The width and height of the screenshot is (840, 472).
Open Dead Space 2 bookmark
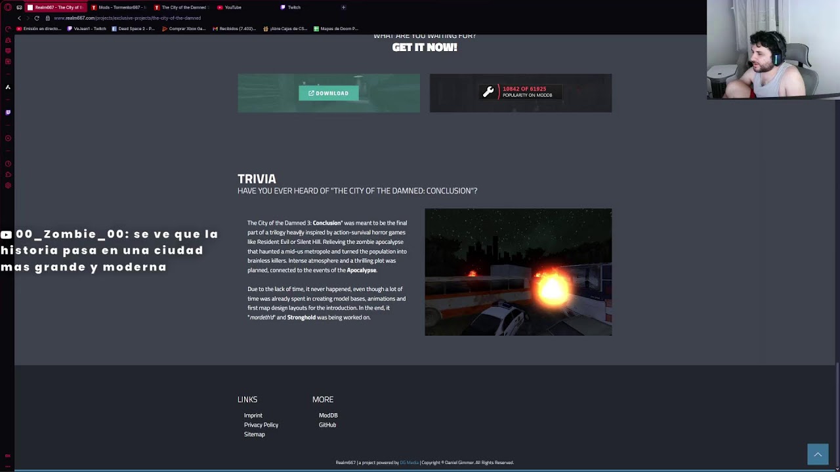[x=133, y=29]
